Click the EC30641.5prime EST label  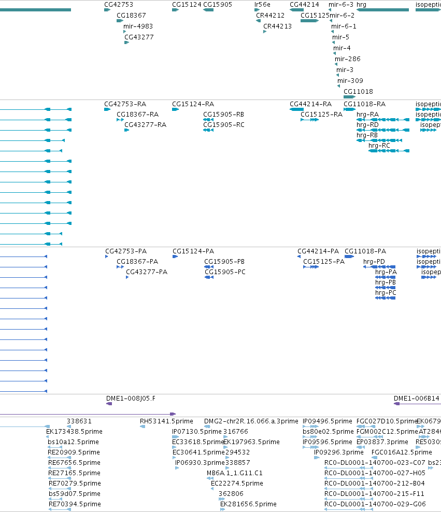pos(199,452)
